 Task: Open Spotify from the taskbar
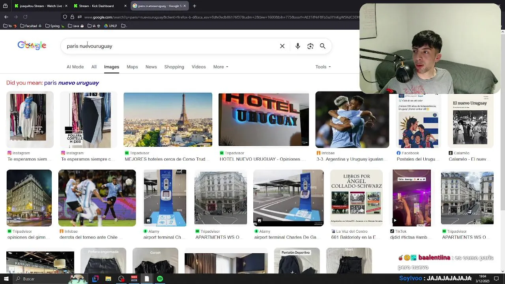tap(160, 279)
